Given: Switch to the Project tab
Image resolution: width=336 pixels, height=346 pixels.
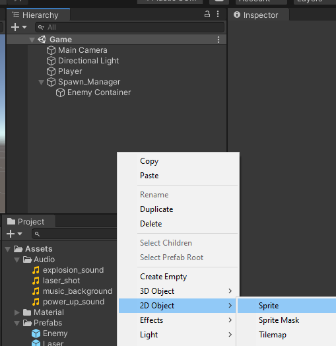Looking at the screenshot, I should tap(28, 222).
